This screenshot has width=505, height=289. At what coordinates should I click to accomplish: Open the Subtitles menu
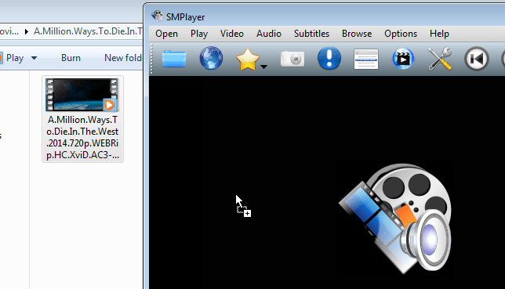[x=311, y=34]
